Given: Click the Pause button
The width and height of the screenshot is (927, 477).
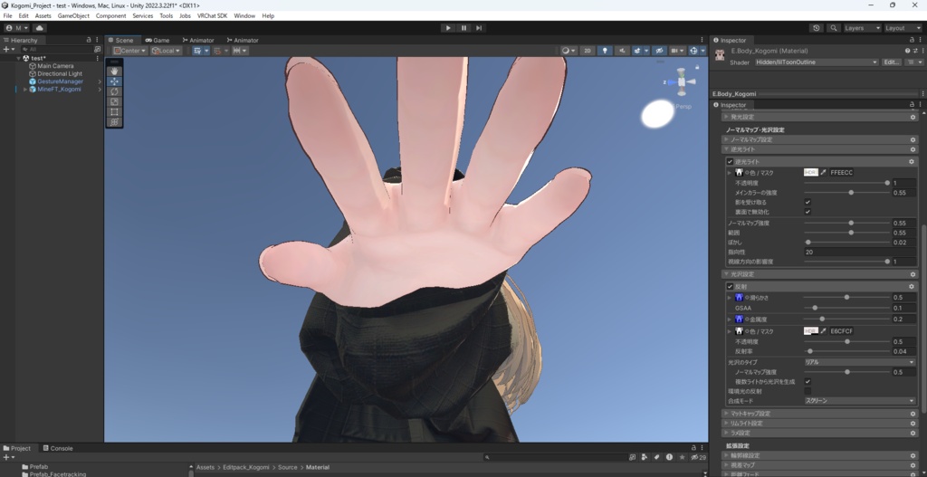Looking at the screenshot, I should click(x=463, y=28).
